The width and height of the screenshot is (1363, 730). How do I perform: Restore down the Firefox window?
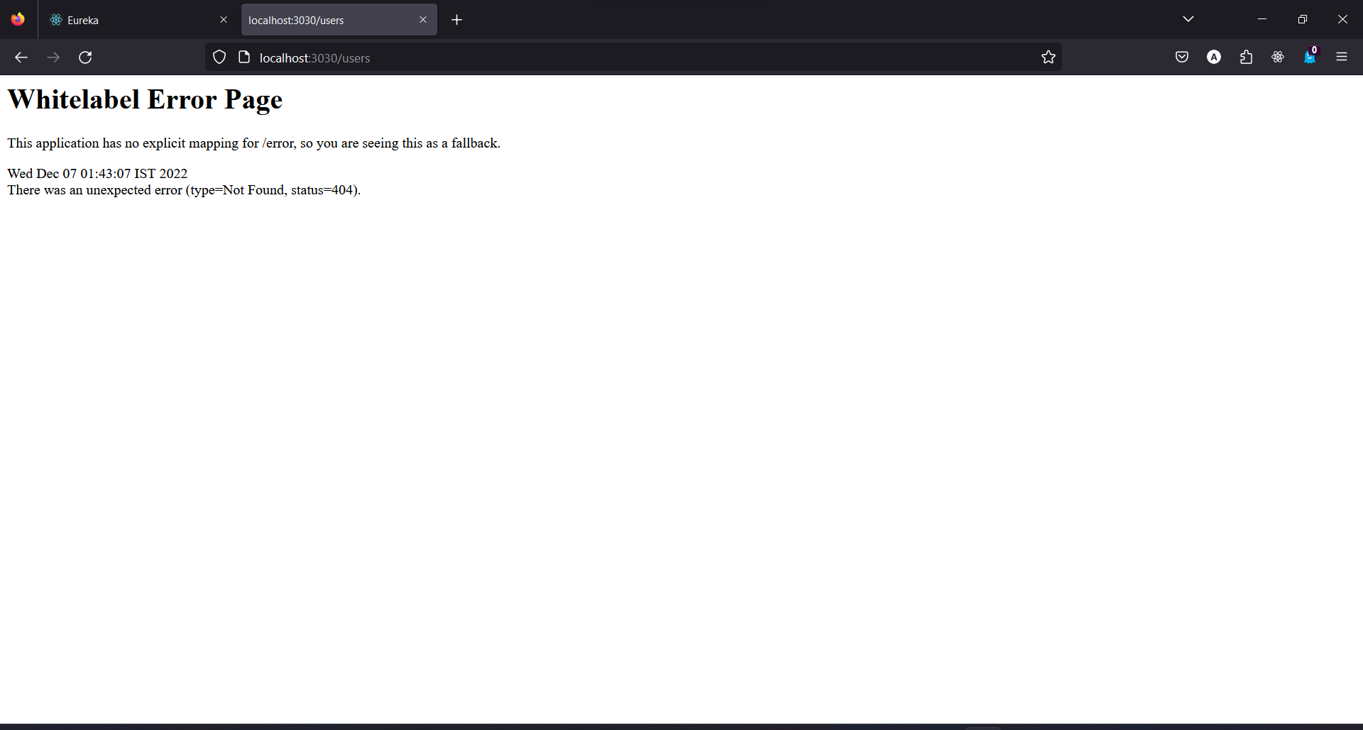(x=1302, y=19)
